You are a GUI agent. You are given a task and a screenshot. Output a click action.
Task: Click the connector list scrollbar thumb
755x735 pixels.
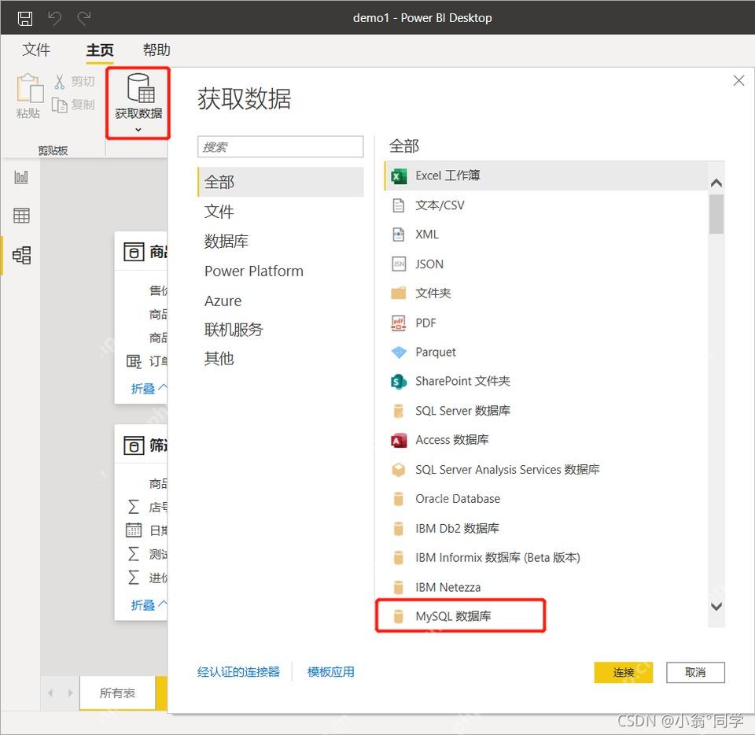[x=716, y=214]
